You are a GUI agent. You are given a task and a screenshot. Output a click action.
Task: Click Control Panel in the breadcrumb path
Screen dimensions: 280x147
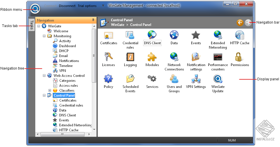coord(141,25)
